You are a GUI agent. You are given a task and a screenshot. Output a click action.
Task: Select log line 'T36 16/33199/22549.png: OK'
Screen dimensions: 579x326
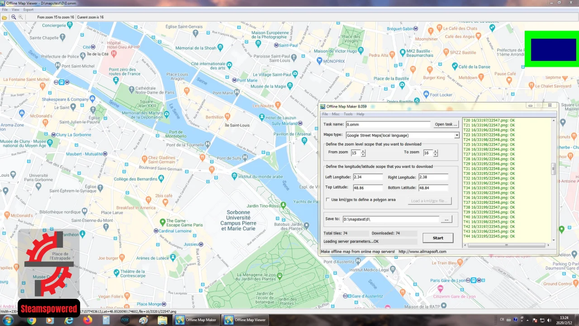coord(489,197)
